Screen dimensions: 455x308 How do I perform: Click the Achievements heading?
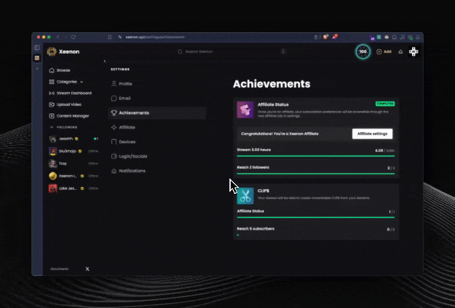(272, 83)
